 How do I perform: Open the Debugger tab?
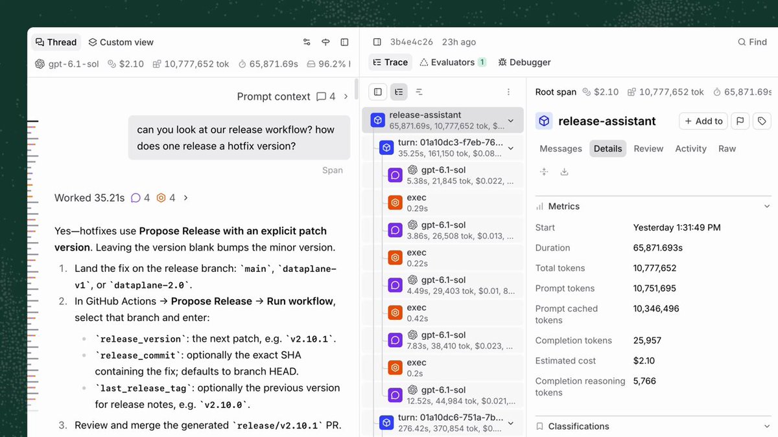[525, 62]
